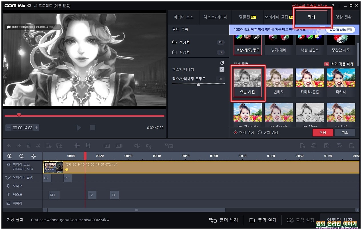Switch to 텍스트/이미지 tab
This screenshot has height=230, width=362.
[x=216, y=17]
